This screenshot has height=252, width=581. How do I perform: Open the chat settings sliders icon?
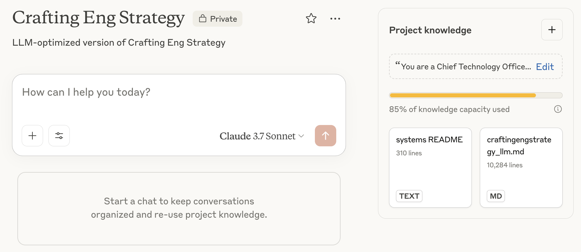(x=59, y=136)
